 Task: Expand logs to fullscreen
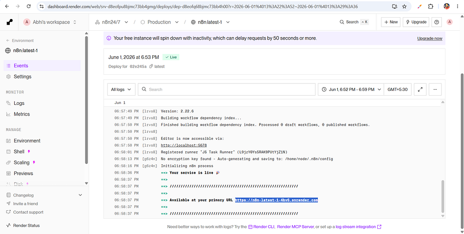(420, 89)
